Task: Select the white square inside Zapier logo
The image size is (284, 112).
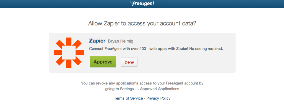Action: tap(69, 53)
